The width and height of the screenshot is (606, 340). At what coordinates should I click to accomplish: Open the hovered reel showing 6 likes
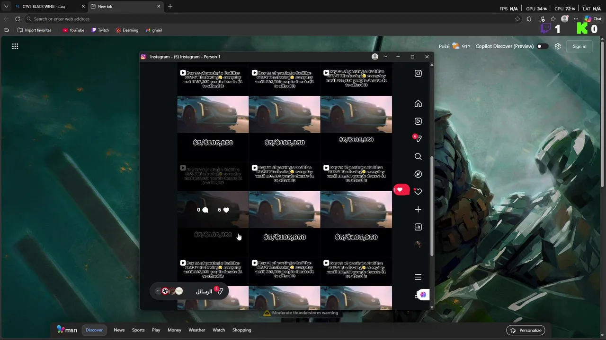tap(213, 210)
